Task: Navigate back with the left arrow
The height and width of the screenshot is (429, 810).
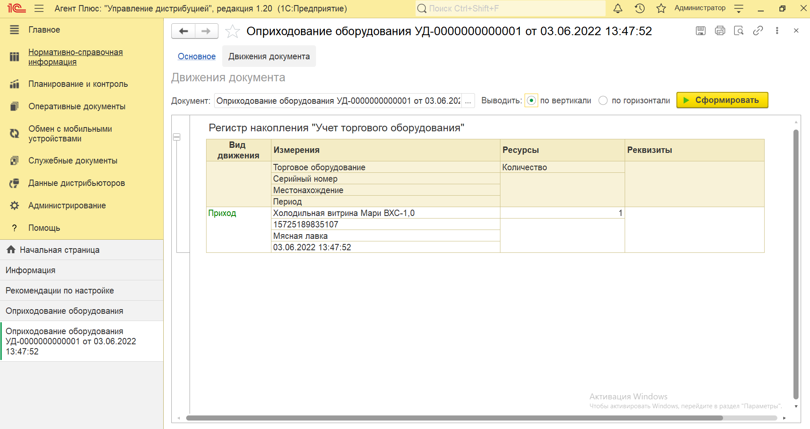Action: (x=183, y=31)
